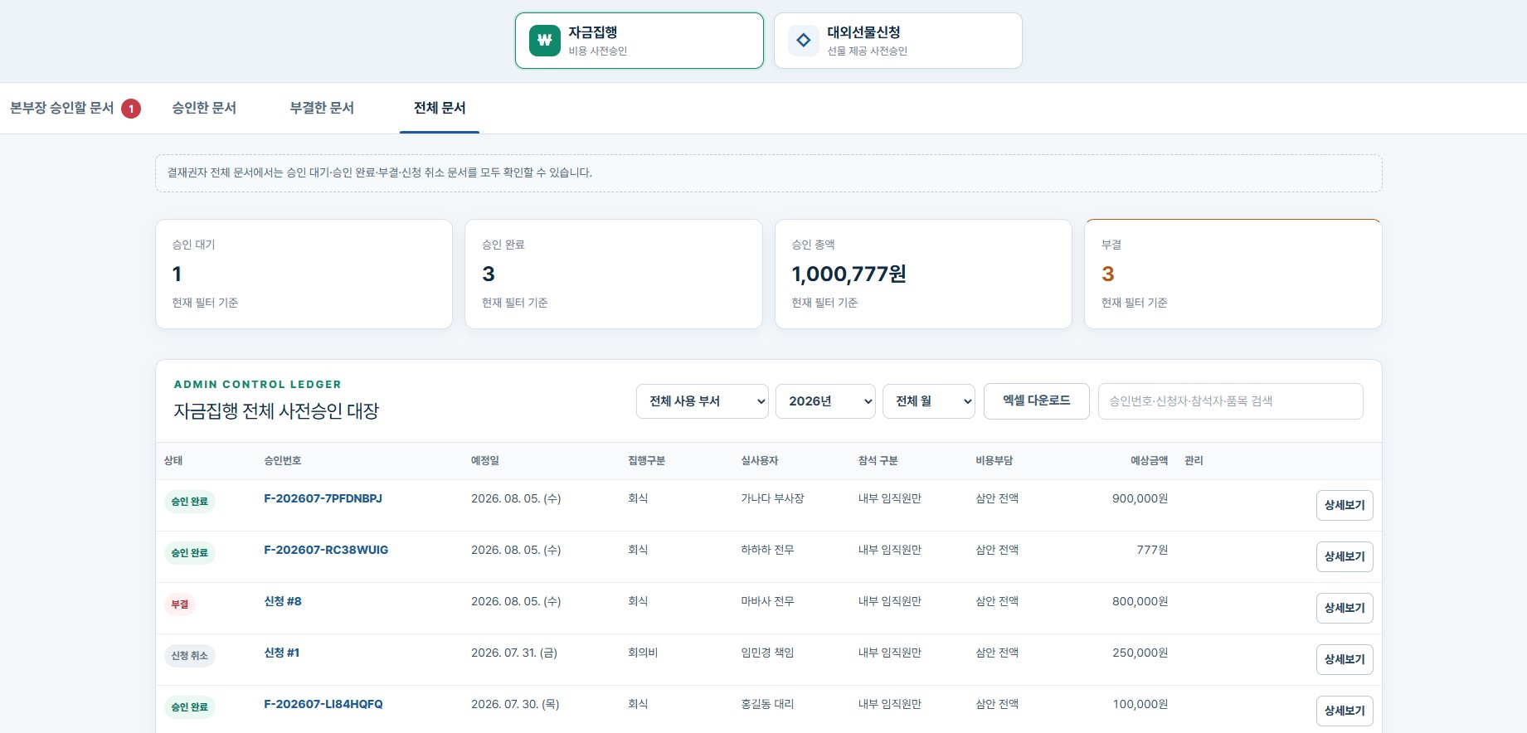Open the 자금집행 card
The height and width of the screenshot is (733, 1527).
coord(639,41)
